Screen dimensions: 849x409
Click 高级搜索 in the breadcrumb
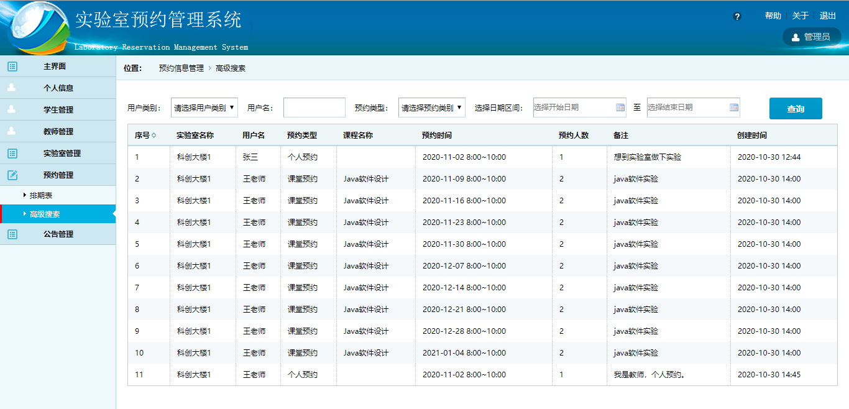click(x=231, y=68)
